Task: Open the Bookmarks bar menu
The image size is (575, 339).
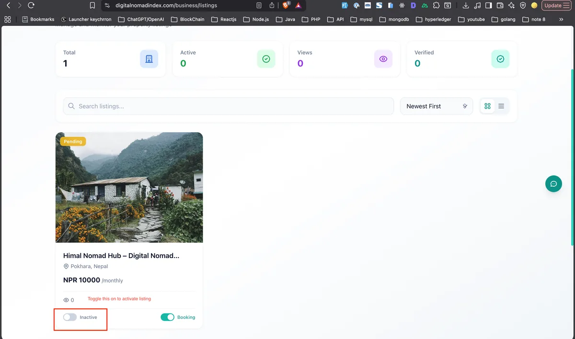Action: pyautogui.click(x=38, y=19)
